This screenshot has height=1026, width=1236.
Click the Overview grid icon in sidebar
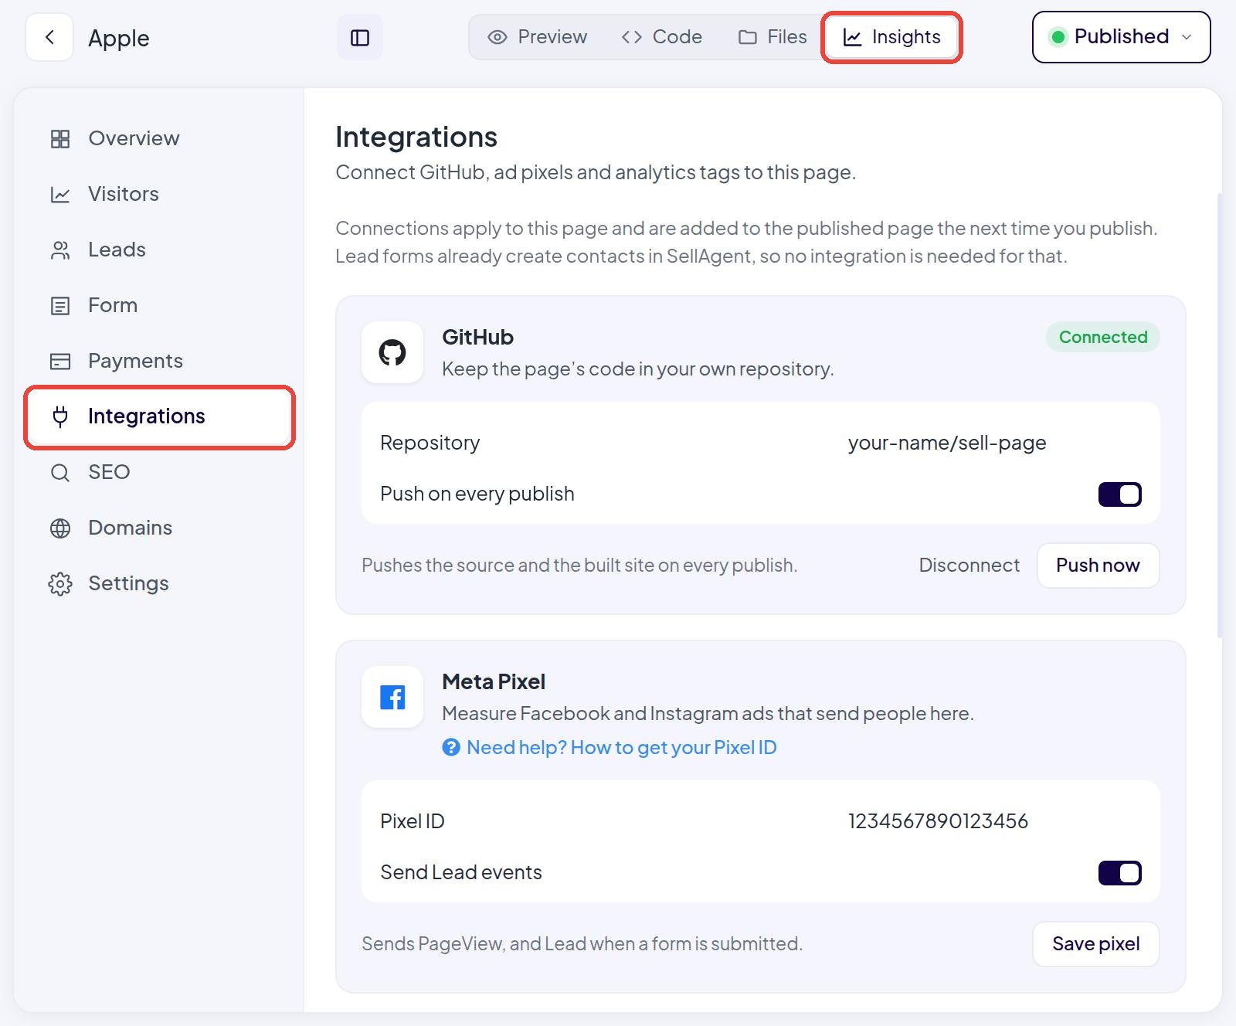(60, 138)
